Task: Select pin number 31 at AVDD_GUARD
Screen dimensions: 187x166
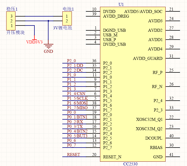Action: click(171, 56)
